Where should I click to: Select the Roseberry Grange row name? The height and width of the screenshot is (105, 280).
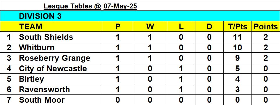click(55, 58)
